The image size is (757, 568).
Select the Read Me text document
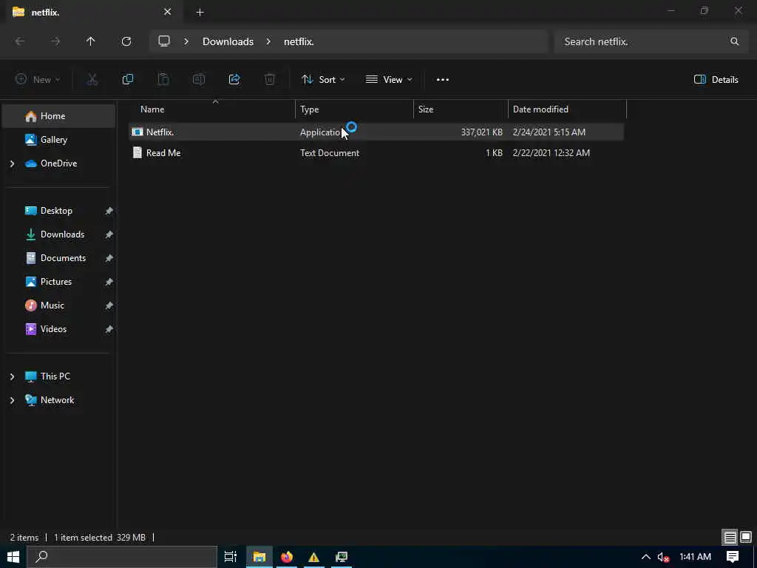(x=376, y=153)
